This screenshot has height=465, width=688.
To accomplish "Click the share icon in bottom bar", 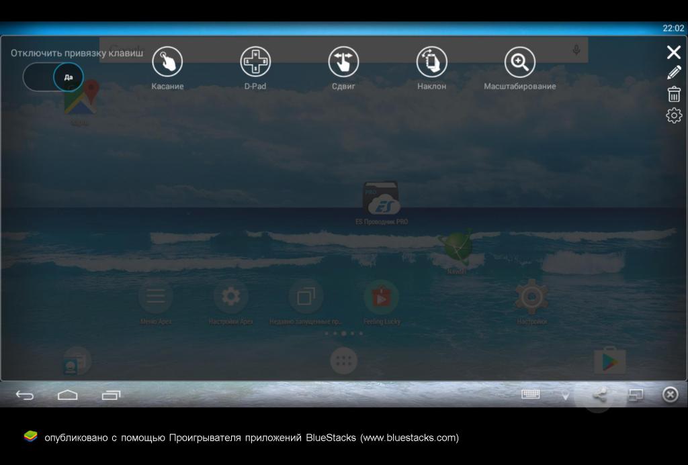I will (x=599, y=395).
